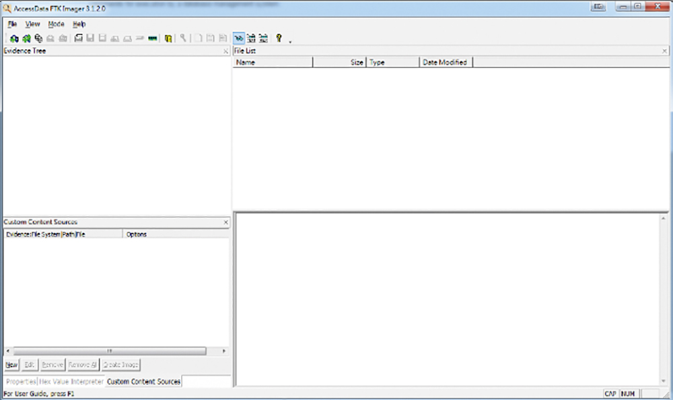The width and height of the screenshot is (673, 400).
Task: Click the Add Evidence Item toolbar icon
Action: point(14,38)
